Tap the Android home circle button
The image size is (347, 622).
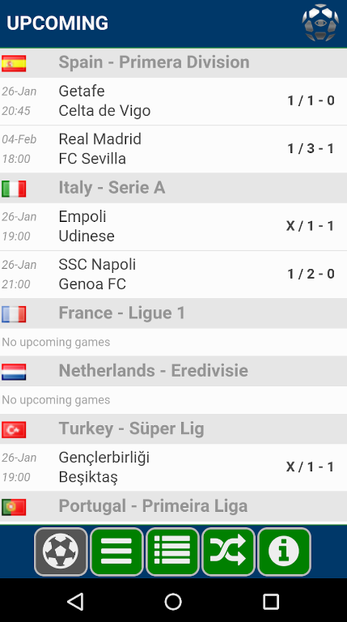pyautogui.click(x=173, y=602)
